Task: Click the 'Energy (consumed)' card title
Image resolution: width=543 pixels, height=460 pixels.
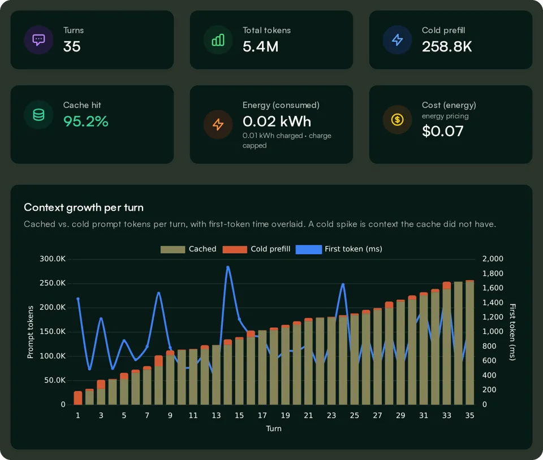Action: [281, 105]
